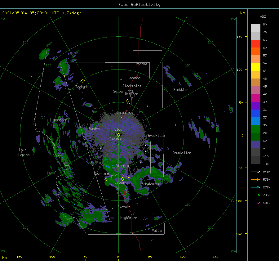The image size is (279, 261).
Task: Click the orange 57DM arrow in legend
Action: point(255,180)
